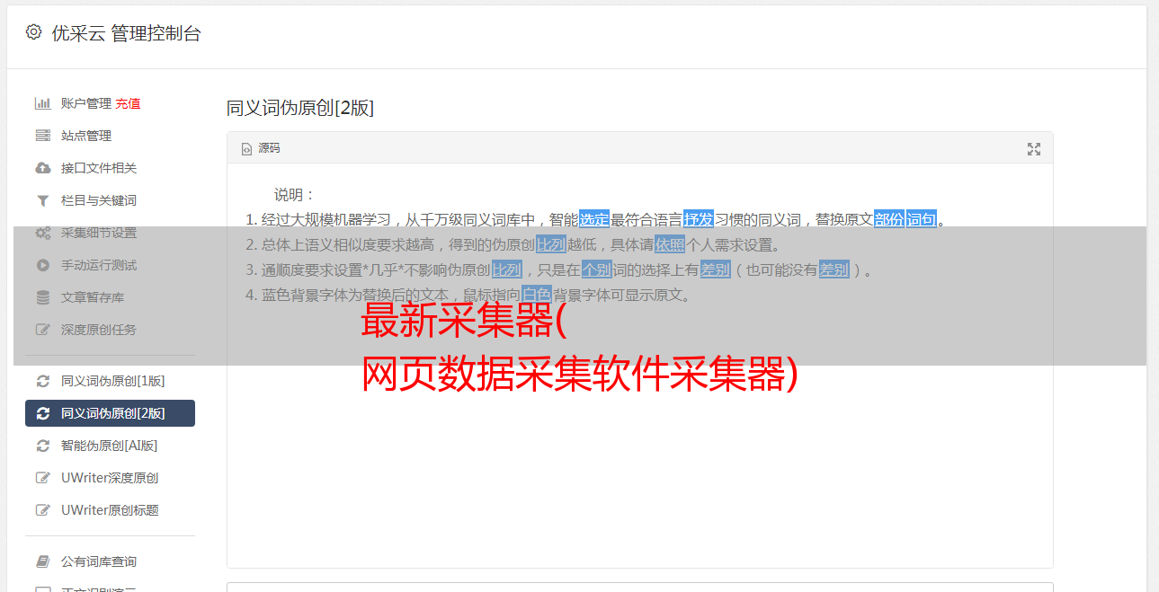Select 同义词伪原创[2版] in sidebar
The height and width of the screenshot is (592, 1159).
110,413
